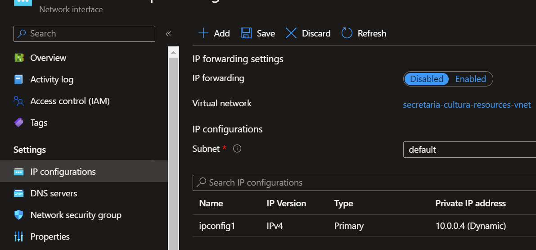Click the Search IP configurations field
The image size is (536, 250).
[x=365, y=182]
